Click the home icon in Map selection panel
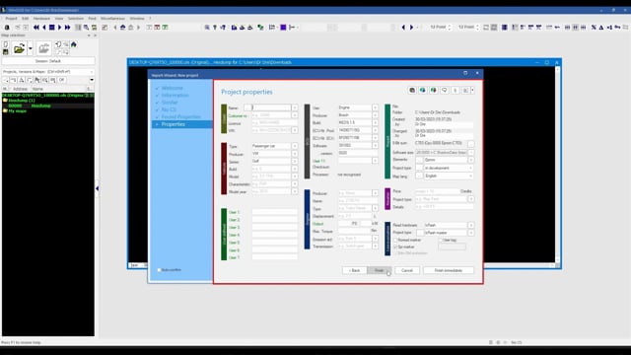 (x=74, y=44)
